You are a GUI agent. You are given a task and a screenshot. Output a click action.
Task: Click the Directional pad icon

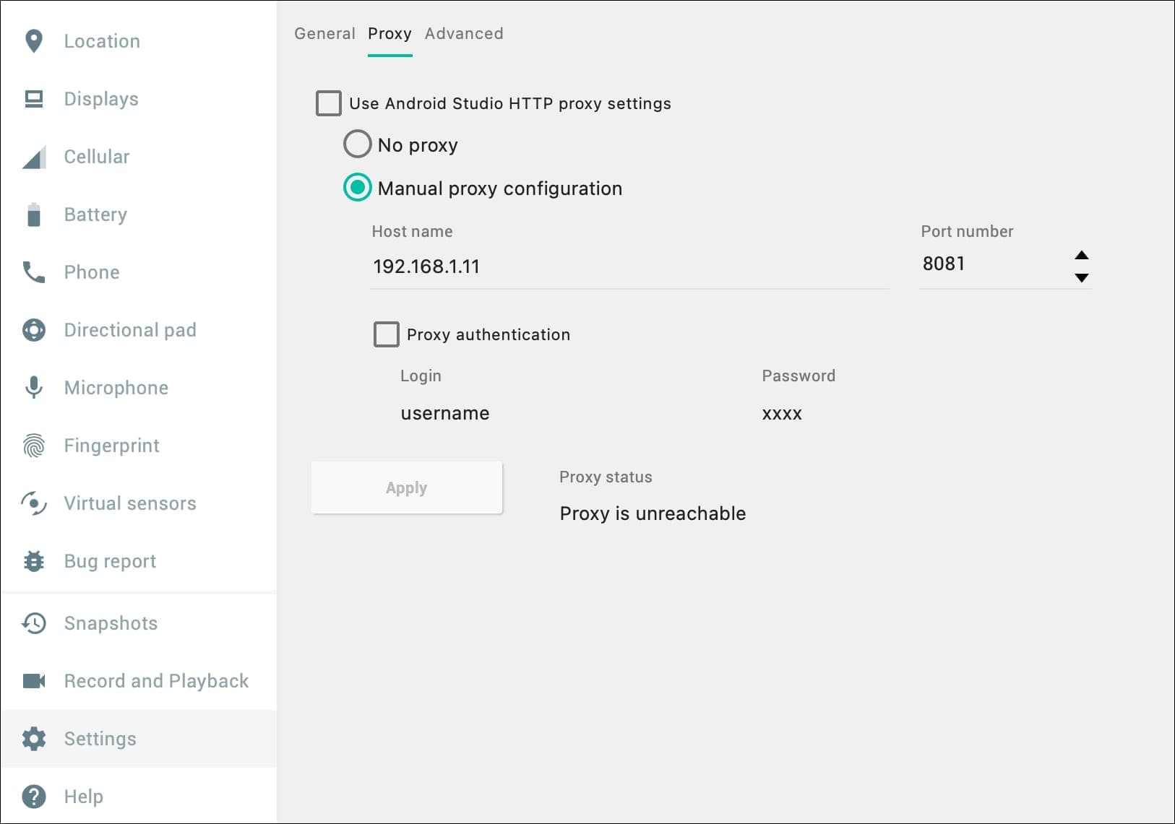(x=33, y=330)
